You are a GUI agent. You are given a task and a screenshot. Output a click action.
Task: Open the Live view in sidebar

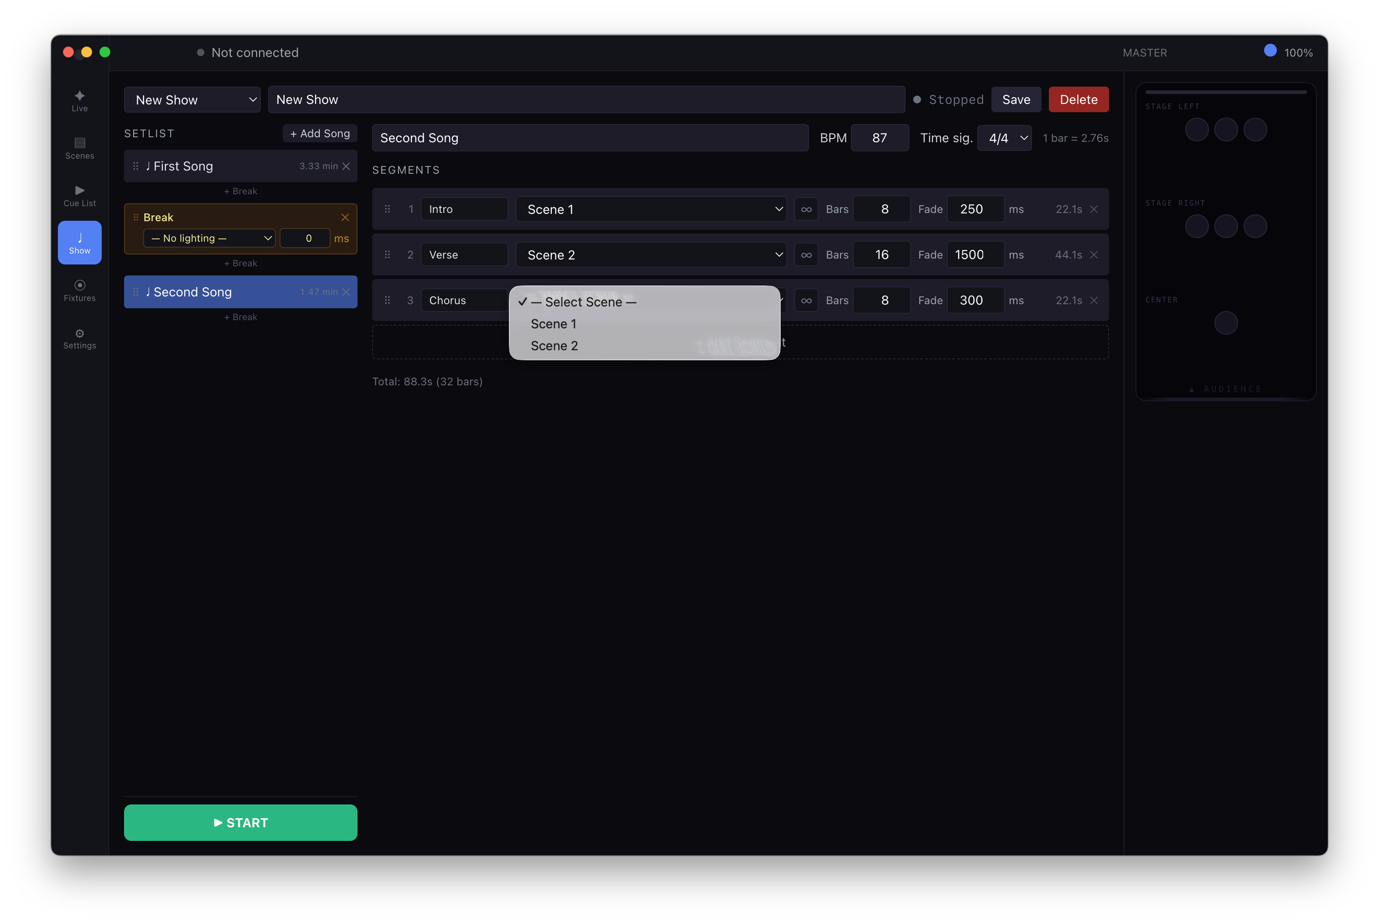tap(79, 101)
